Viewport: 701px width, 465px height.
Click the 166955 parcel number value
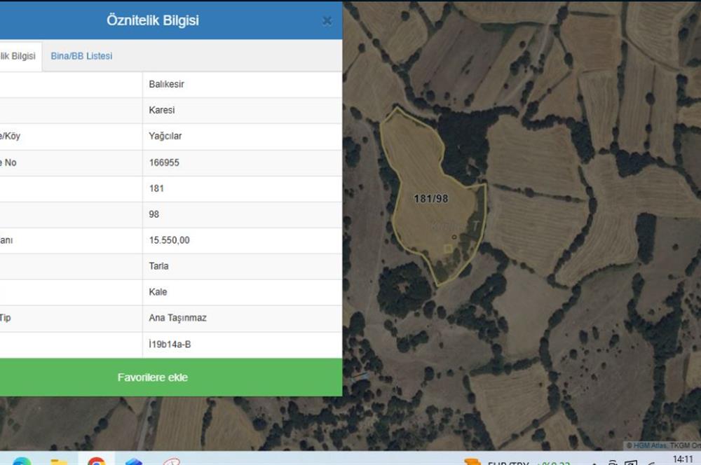(x=164, y=162)
